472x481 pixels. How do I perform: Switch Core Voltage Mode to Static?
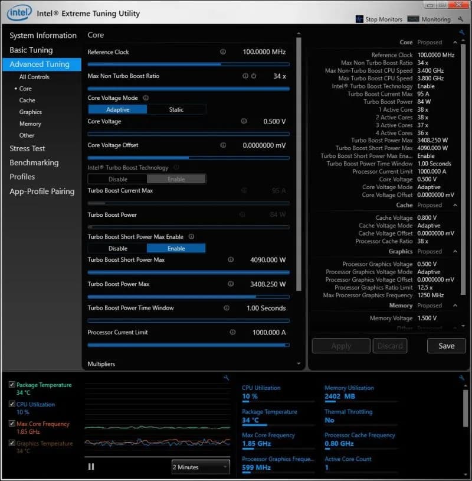[176, 109]
